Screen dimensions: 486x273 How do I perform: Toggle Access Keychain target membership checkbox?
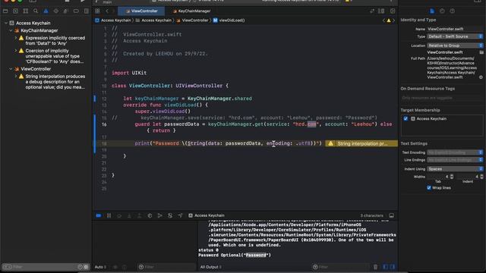click(x=406, y=119)
